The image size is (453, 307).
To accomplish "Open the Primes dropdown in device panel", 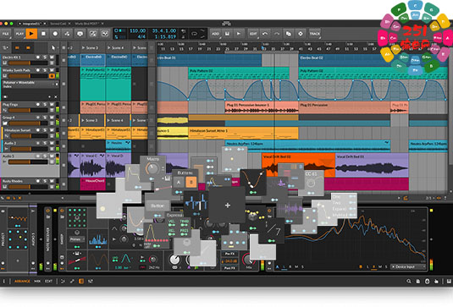I will pyautogui.click(x=76, y=239).
